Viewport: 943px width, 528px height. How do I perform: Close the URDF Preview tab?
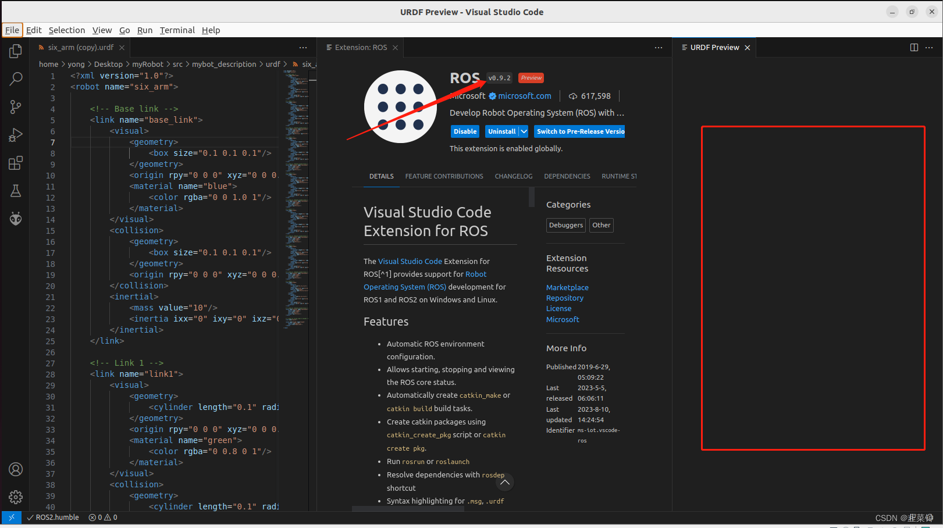point(748,48)
